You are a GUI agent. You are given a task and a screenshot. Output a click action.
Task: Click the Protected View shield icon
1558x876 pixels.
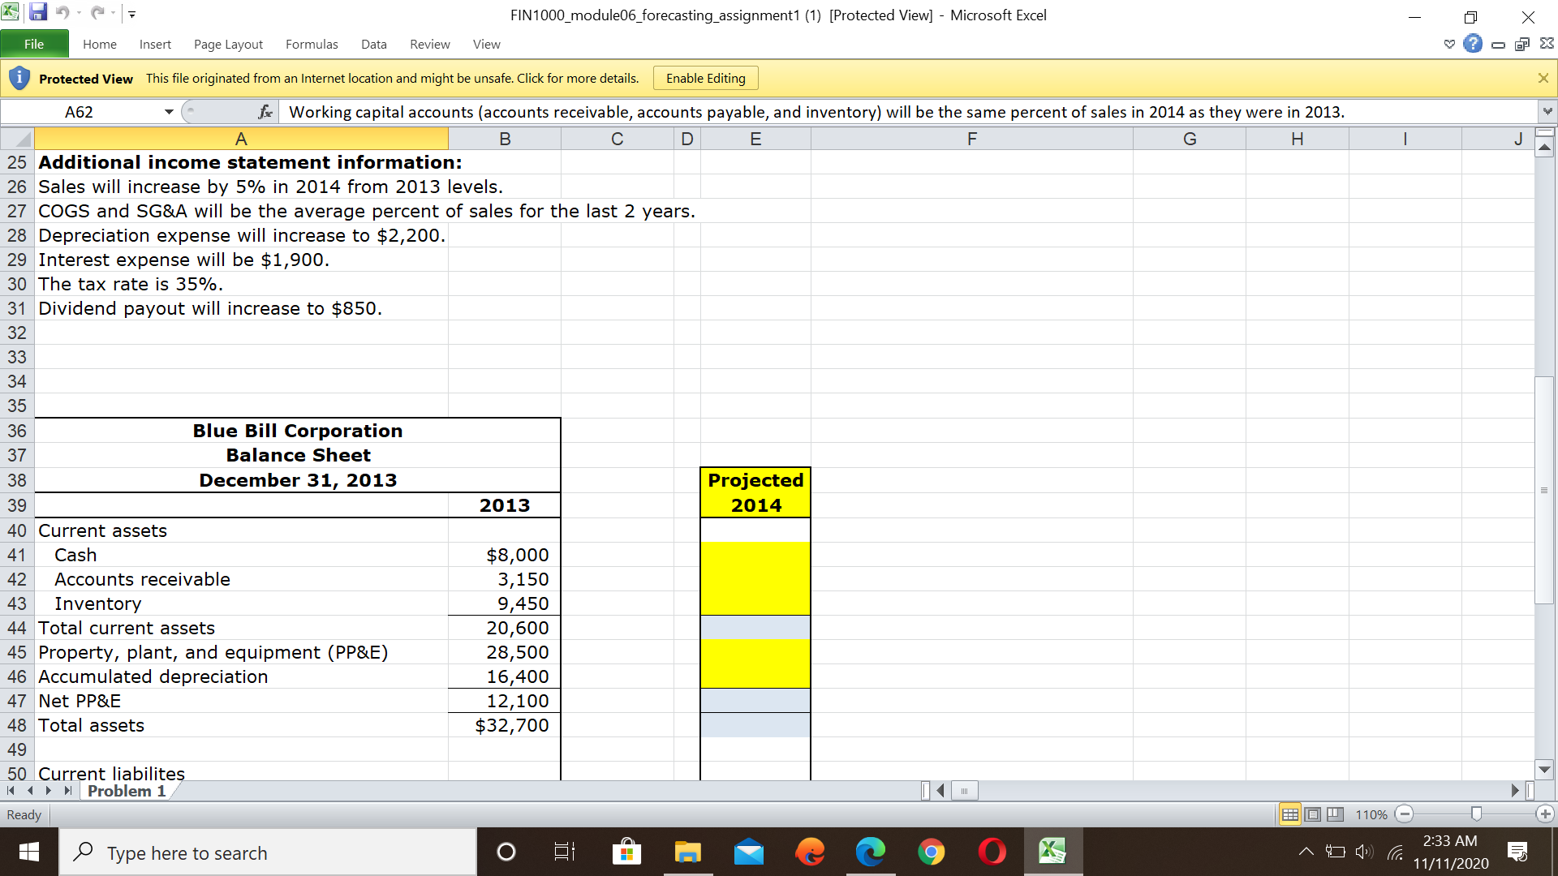click(x=19, y=78)
